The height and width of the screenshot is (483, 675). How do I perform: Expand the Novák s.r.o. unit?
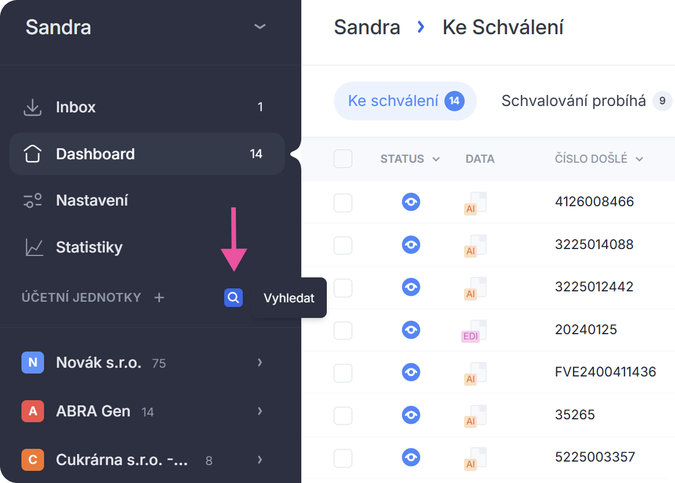coord(260,363)
